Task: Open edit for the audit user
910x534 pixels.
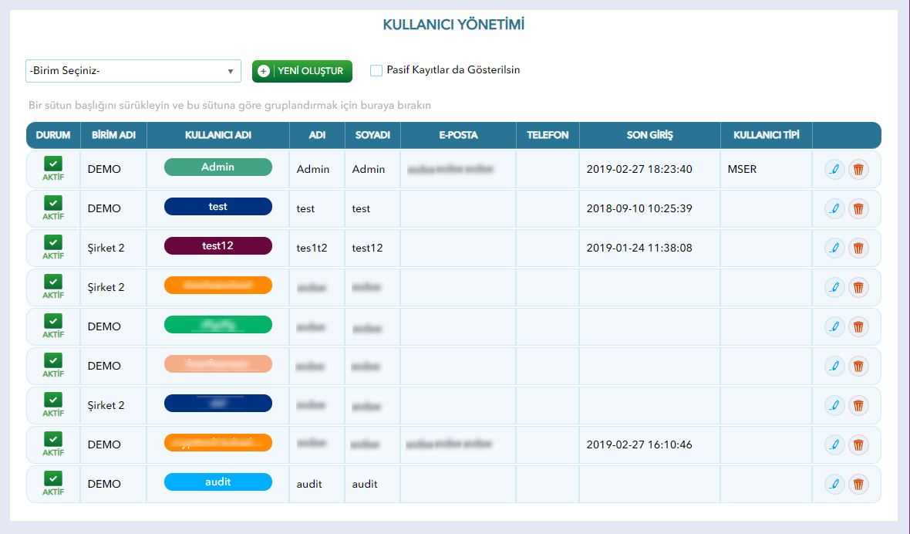Action: [834, 484]
